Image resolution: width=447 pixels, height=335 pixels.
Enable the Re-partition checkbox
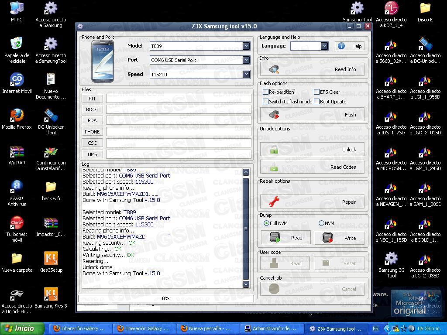265,92
